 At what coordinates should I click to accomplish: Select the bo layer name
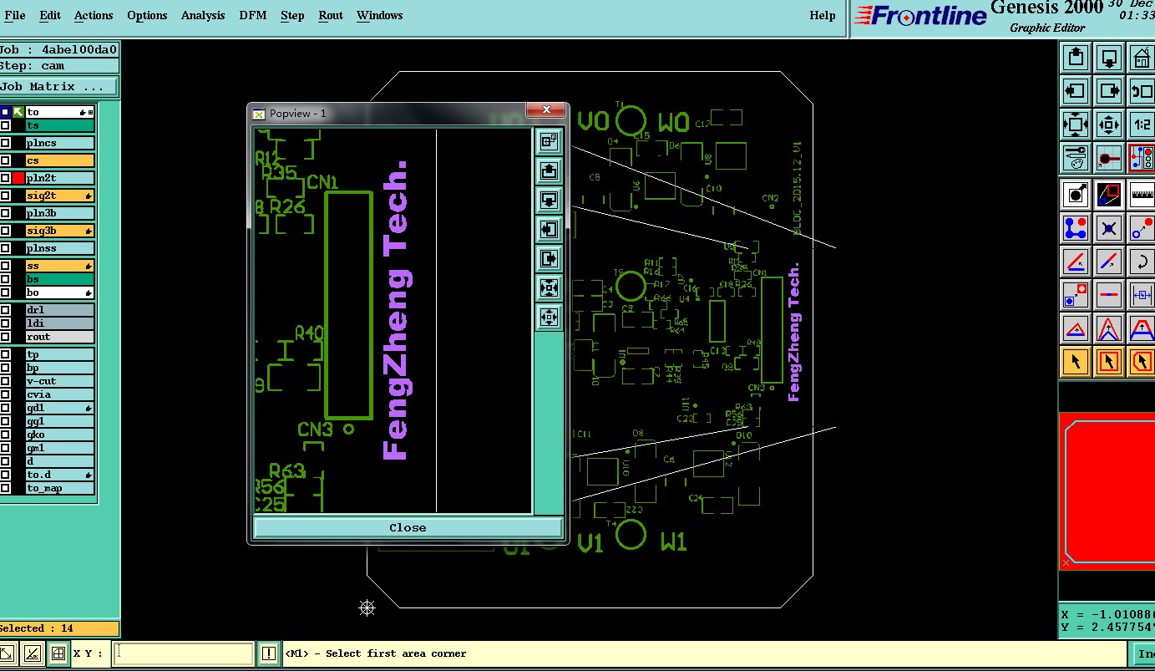60,292
